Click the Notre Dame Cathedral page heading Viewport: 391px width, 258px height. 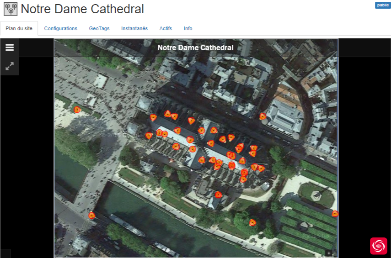point(82,9)
